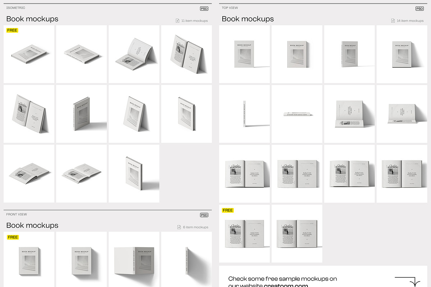The width and height of the screenshot is (431, 287).
Task: Open the Top View open spread thumbnail marked FREE
Action: tap(245, 234)
